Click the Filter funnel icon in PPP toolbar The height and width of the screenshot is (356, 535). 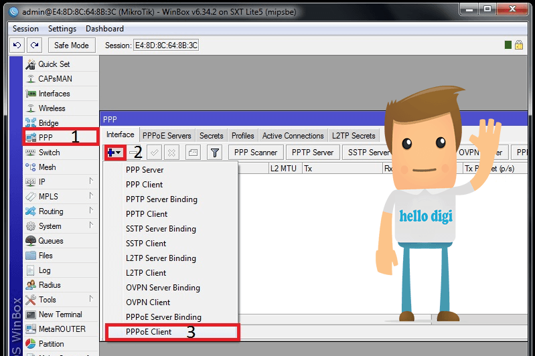coord(215,153)
